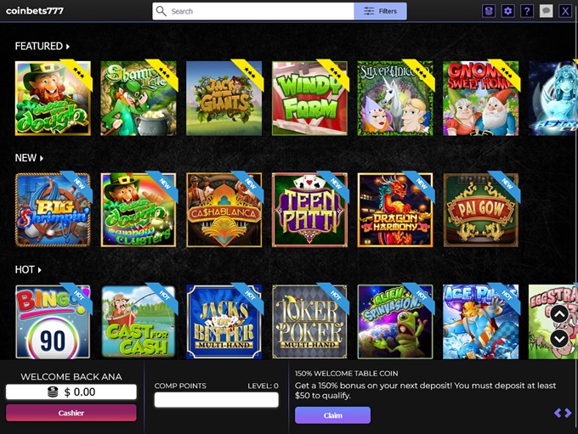Click the comp points progress bar
The image size is (578, 434).
click(216, 399)
